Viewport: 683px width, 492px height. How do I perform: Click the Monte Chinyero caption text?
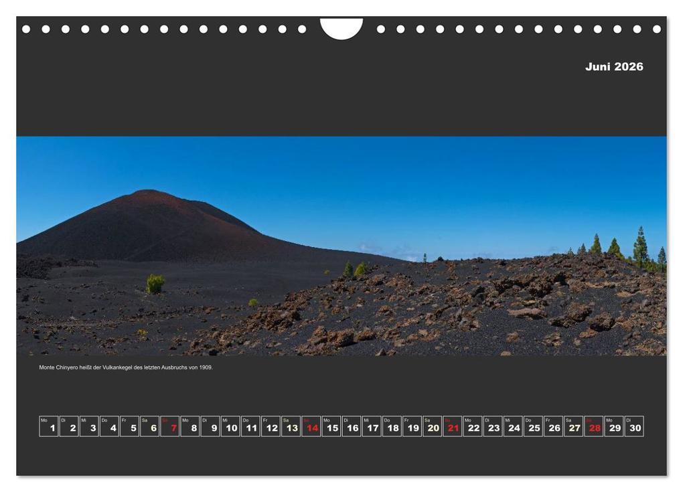tap(127, 367)
